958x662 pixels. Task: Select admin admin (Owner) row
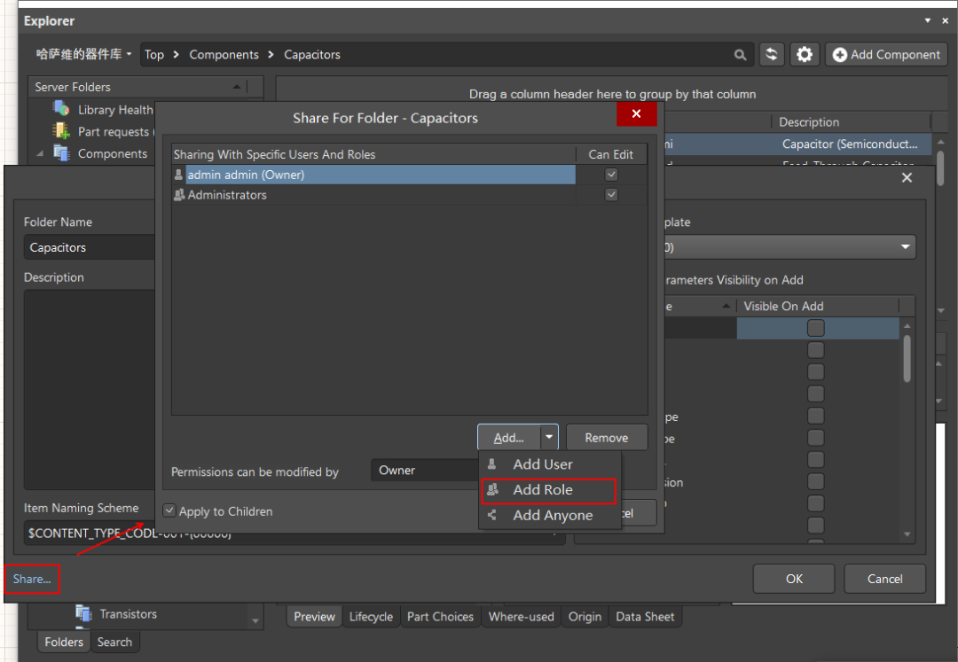(x=374, y=175)
